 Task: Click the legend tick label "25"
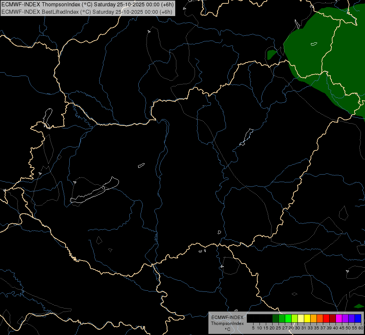pos(279,328)
